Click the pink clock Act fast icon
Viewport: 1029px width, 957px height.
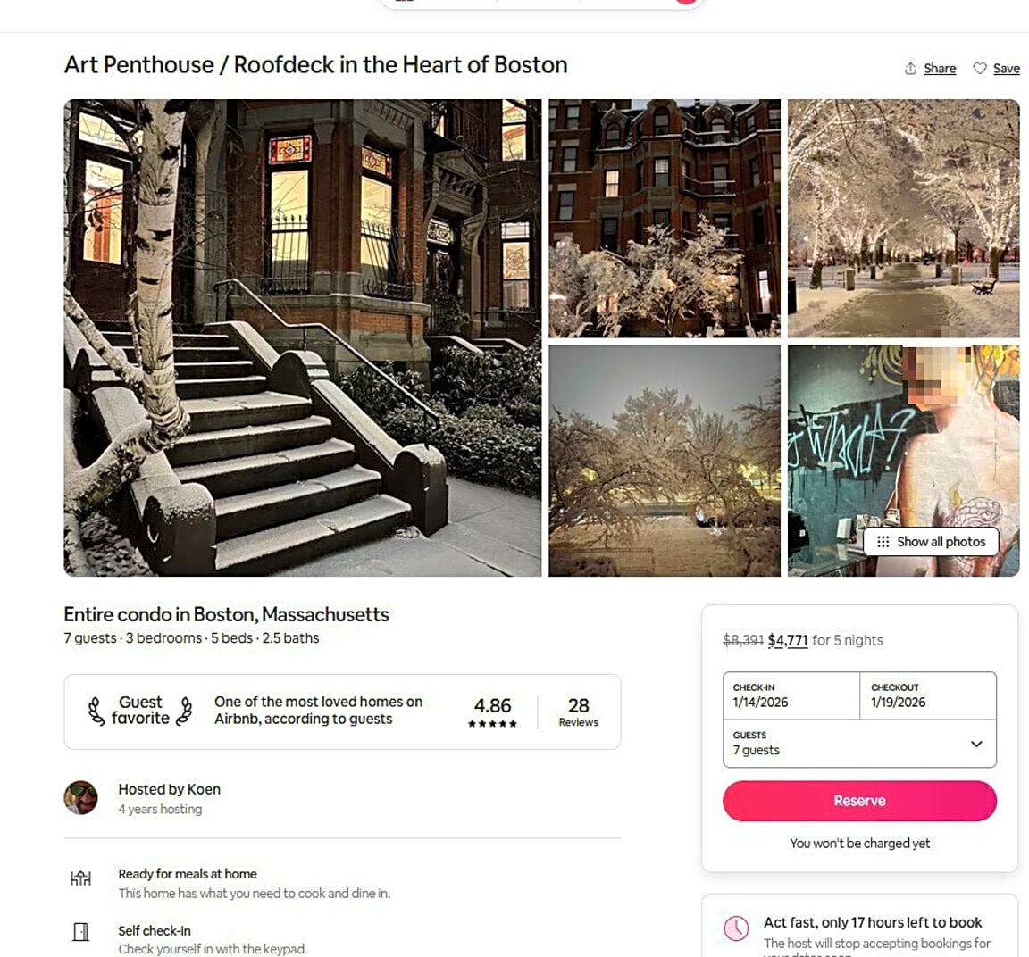[x=736, y=928]
